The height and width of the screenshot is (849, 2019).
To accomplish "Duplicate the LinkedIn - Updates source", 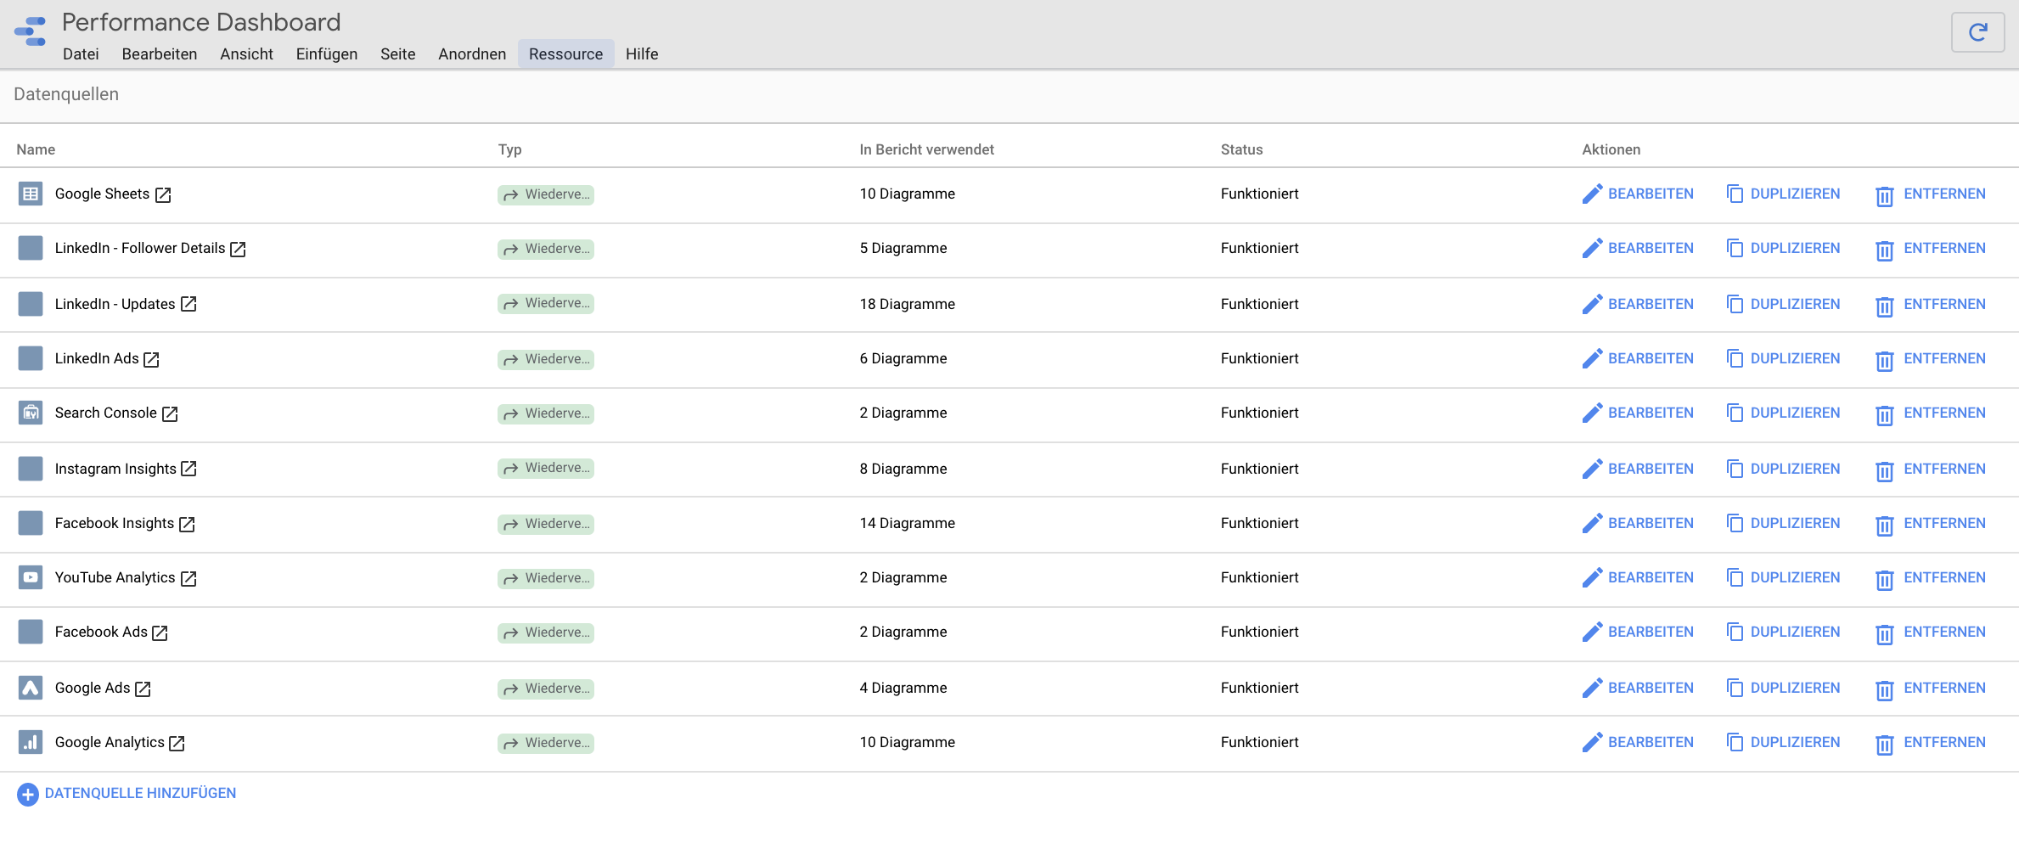I will (x=1784, y=304).
